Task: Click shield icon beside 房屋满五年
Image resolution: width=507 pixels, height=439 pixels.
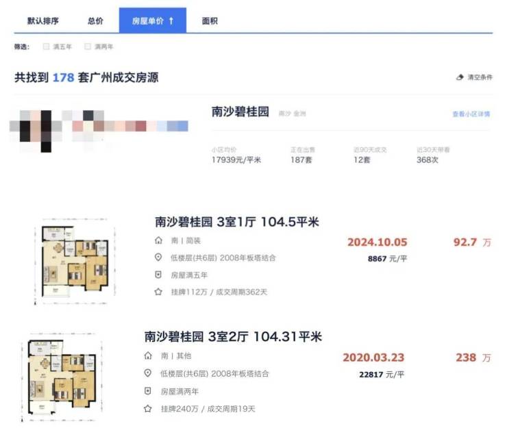Action: click(158, 275)
